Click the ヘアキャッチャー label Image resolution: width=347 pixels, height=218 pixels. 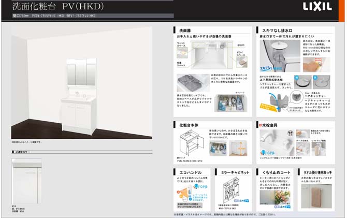pyautogui.click(x=315, y=96)
